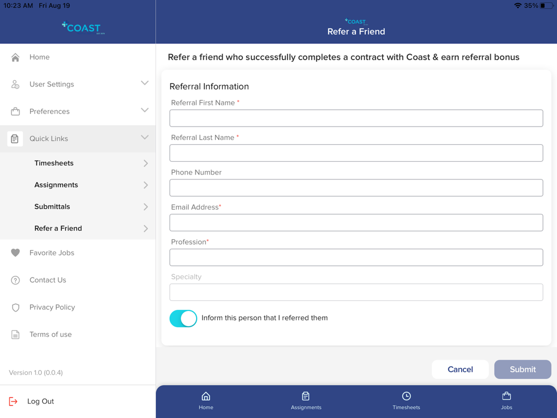This screenshot has width=557, height=418.
Task: Click the Wi-Fi icon in status bar
Action: [518, 6]
